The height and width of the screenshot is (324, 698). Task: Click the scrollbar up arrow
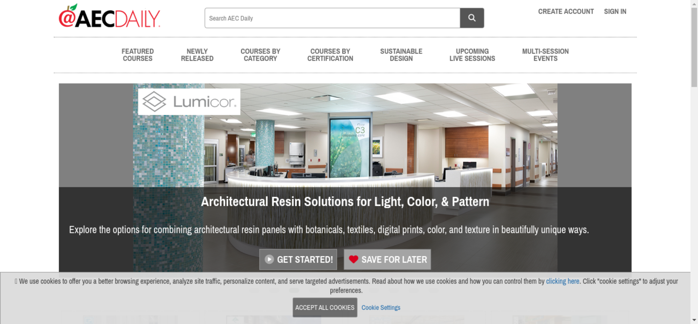pos(694,3)
